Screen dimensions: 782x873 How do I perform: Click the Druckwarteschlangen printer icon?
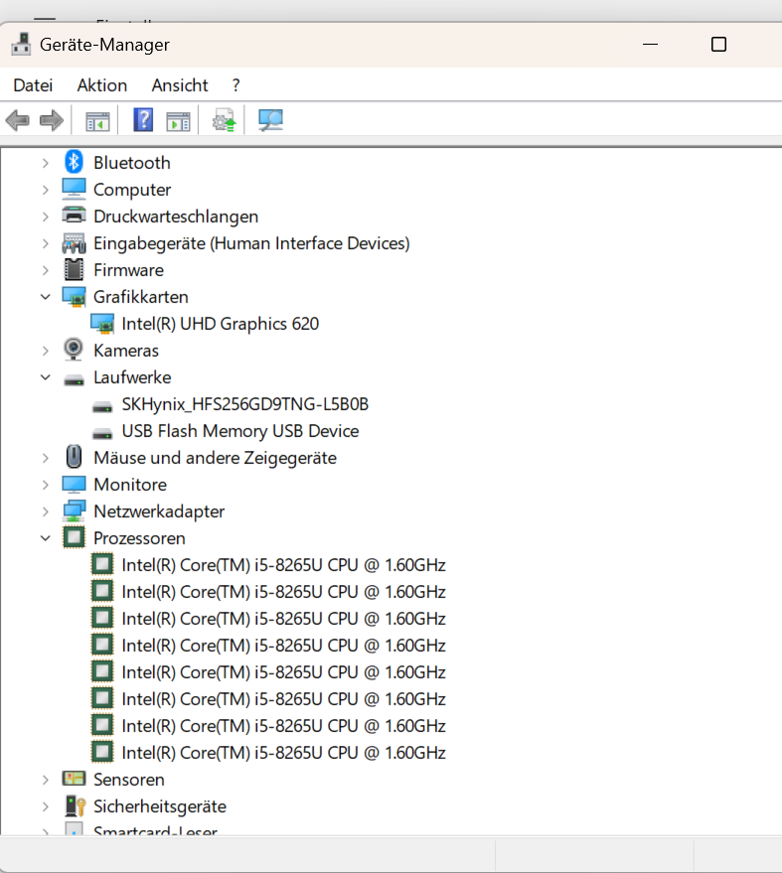coord(74,216)
